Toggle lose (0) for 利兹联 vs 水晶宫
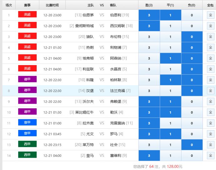This screenshot has height=170, width=216. 192,69
